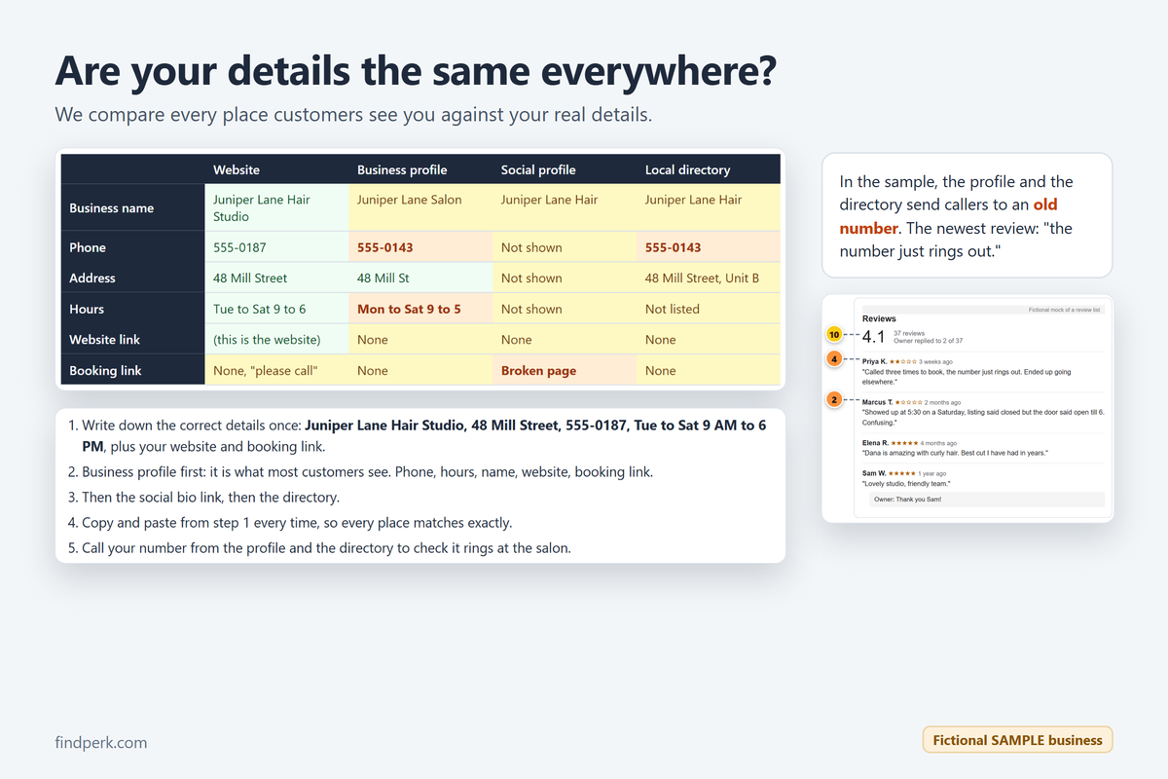
Task: Click the 'Fictional mock of a review list' caption
Action: [1065, 310]
